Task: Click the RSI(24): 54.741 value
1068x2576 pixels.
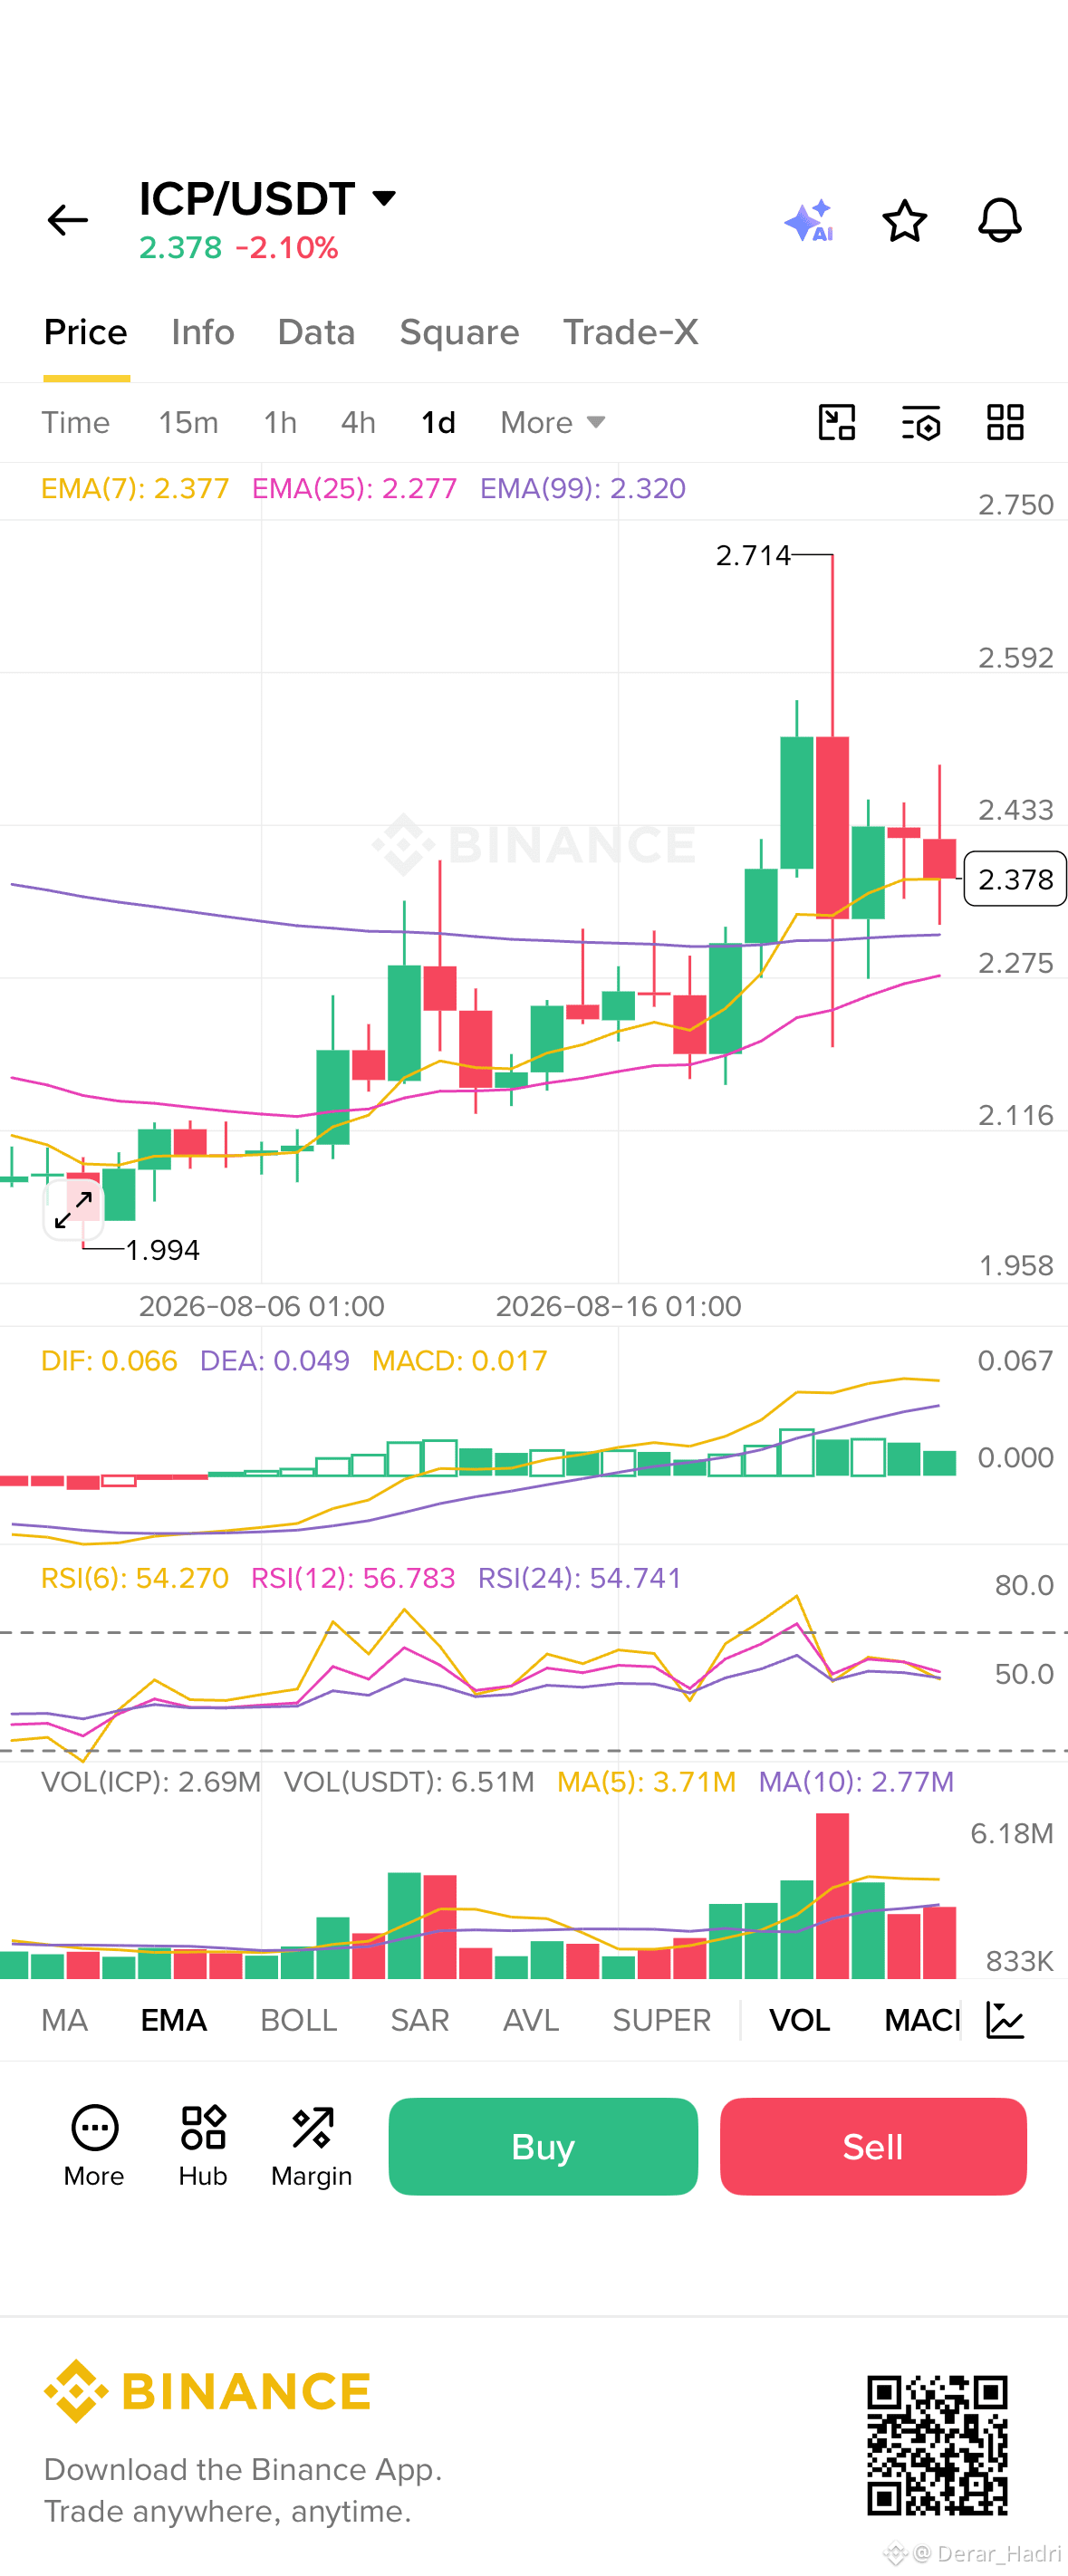Action: (x=579, y=1578)
